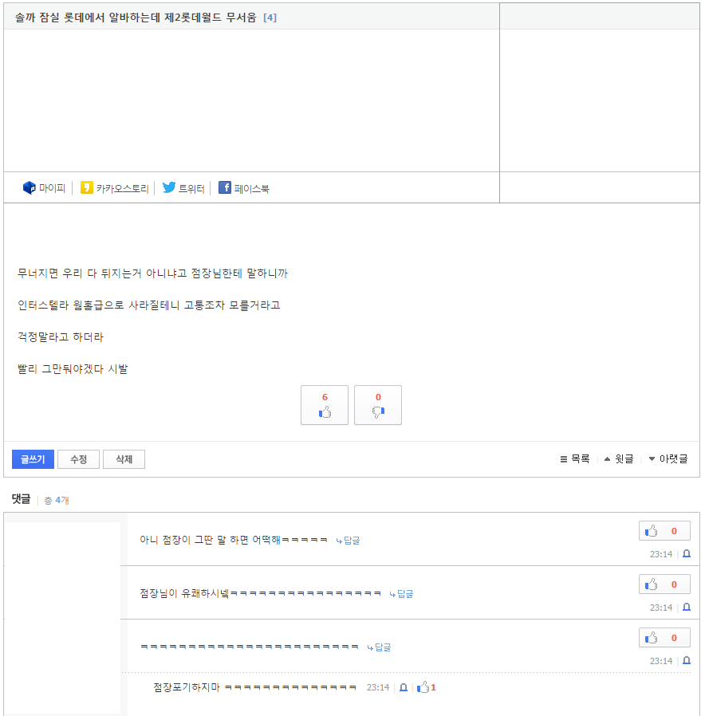Reply to the first comment with 답글
The width and height of the screenshot is (705, 716).
(x=349, y=540)
